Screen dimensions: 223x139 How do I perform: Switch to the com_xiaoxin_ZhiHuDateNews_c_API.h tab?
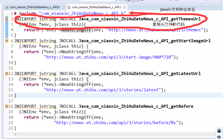point(33,7)
